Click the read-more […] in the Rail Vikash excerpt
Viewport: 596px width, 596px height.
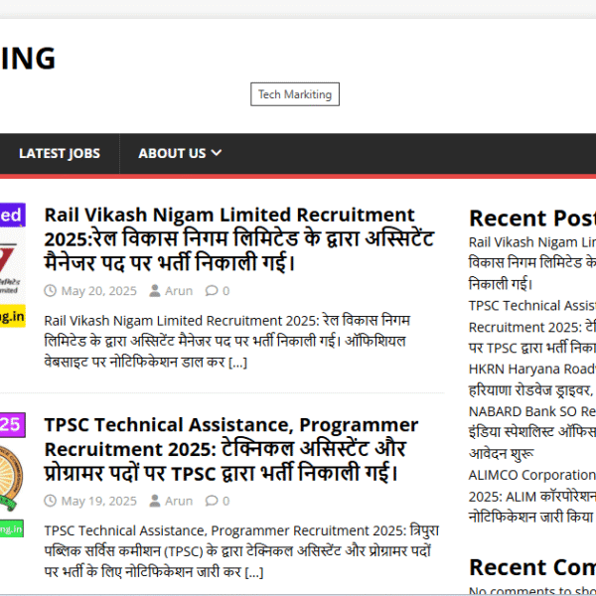click(x=238, y=363)
